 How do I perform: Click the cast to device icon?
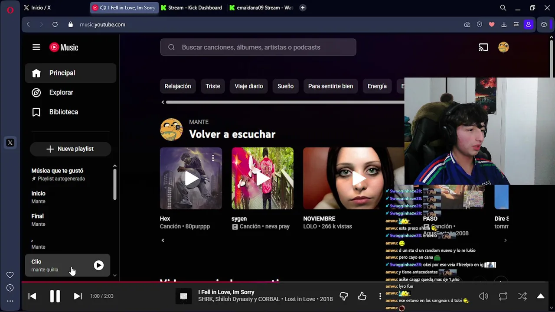pos(483,47)
